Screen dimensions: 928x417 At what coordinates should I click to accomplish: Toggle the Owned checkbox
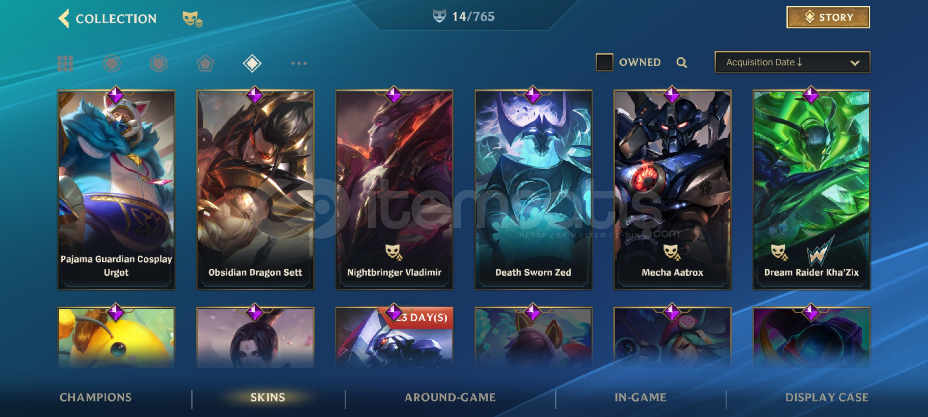pos(604,62)
